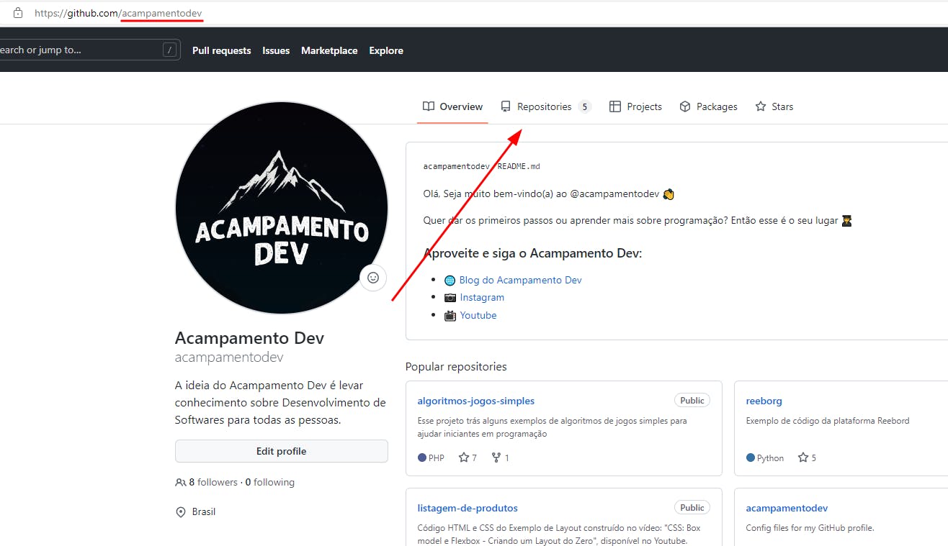The height and width of the screenshot is (546, 948).
Task: Click the lock icon in address bar
Action: tap(18, 13)
